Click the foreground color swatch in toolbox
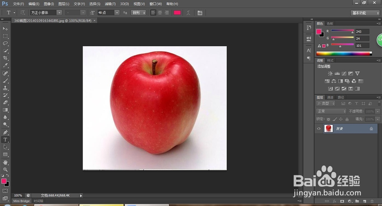Viewport: 382px width, 206px height. pyautogui.click(x=4, y=181)
